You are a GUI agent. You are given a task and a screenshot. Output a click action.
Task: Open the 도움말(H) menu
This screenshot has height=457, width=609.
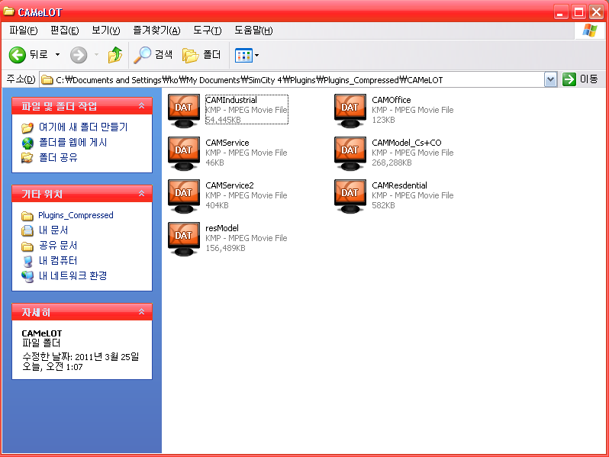coord(253,31)
